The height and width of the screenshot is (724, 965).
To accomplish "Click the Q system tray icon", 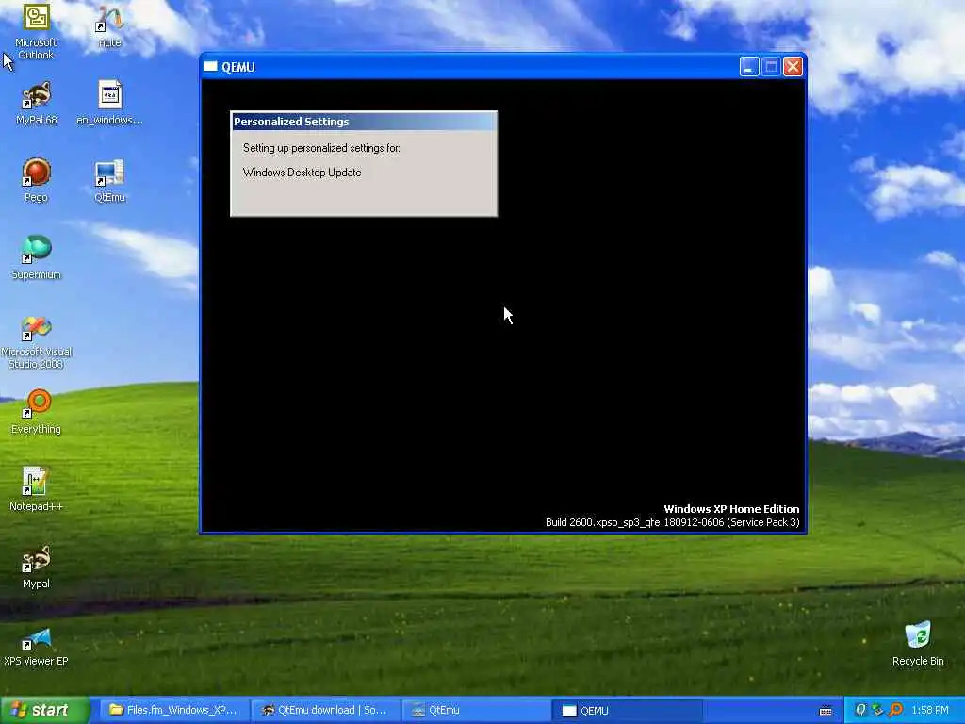I will pyautogui.click(x=860, y=711).
